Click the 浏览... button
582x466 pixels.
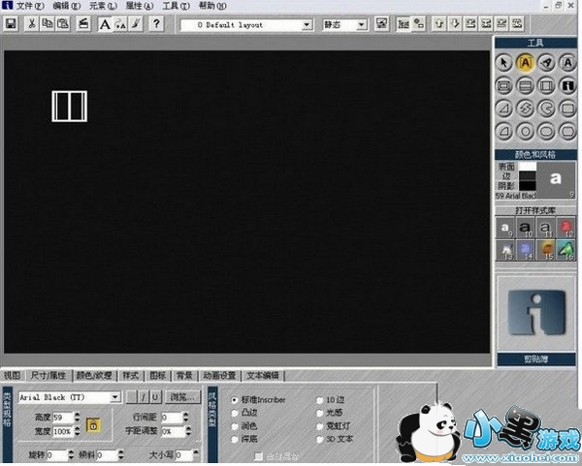coord(182,396)
